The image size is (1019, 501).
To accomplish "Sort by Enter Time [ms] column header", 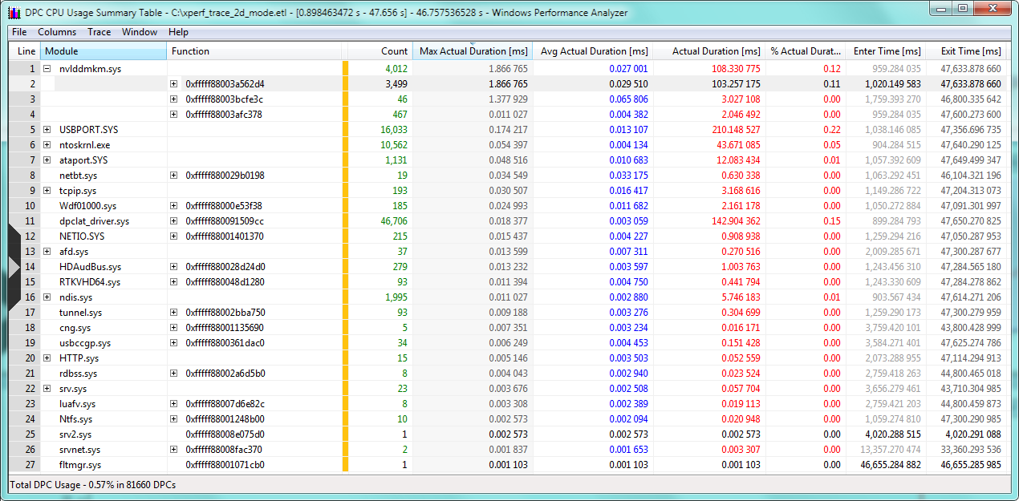I will 886,51.
